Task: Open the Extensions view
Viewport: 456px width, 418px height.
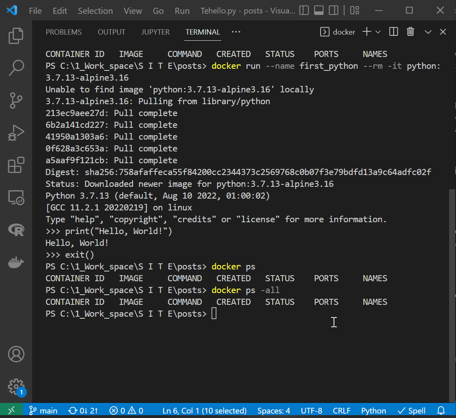Action: [x=16, y=165]
